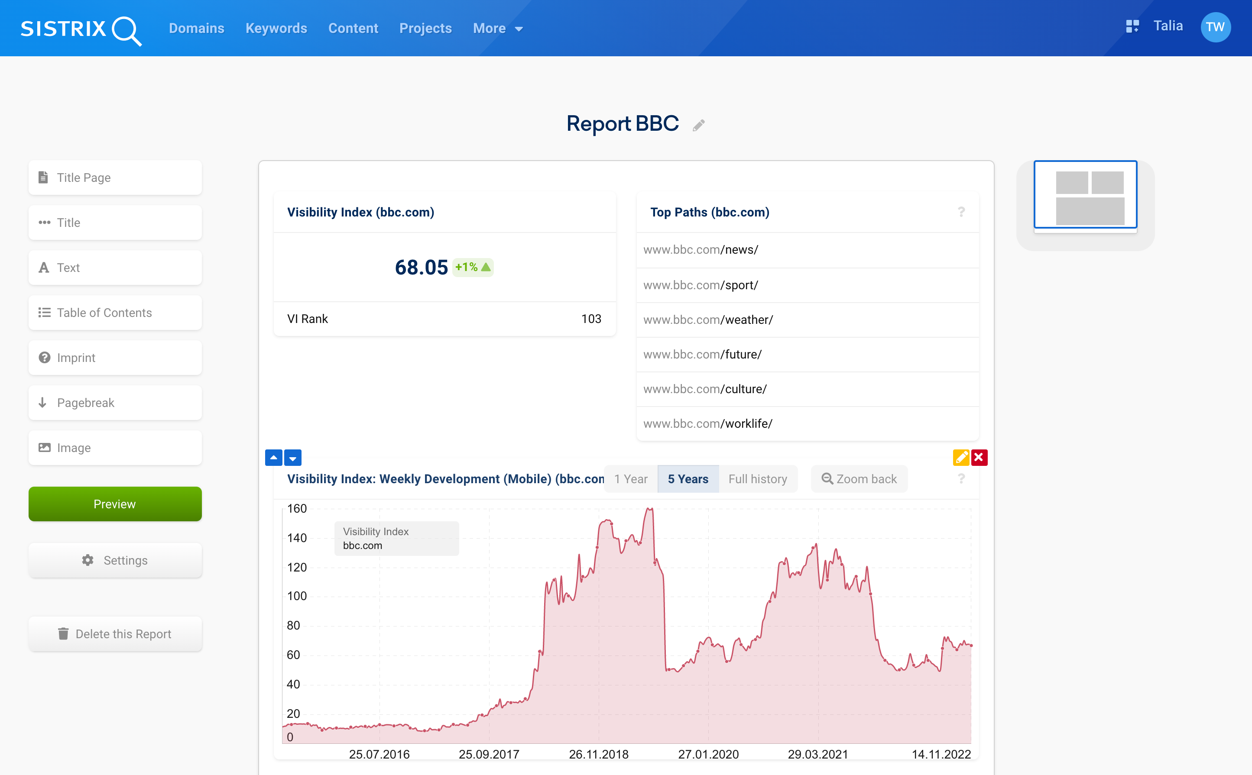Move chart box up with blue arrow

point(273,457)
